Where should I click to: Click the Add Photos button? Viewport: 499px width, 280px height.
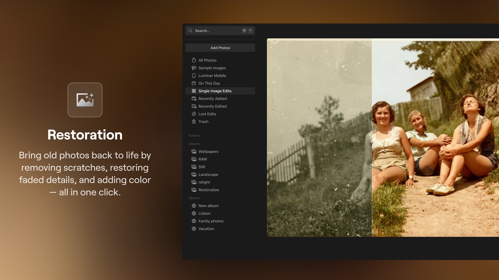click(x=220, y=48)
